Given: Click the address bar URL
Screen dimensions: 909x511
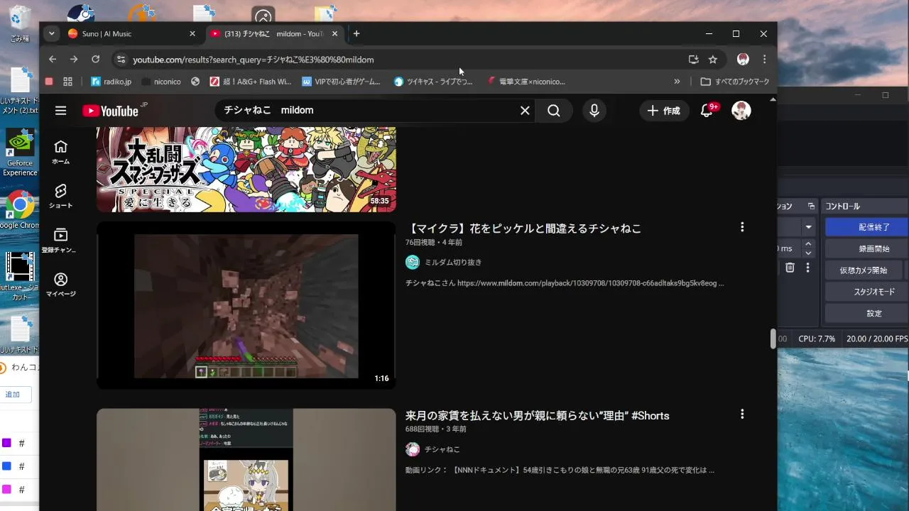Looking at the screenshot, I should point(253,60).
